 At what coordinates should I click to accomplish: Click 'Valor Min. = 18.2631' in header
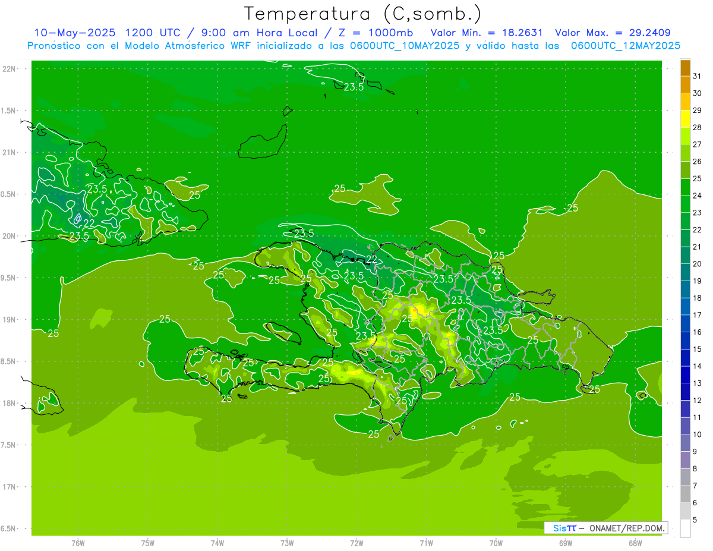pos(486,33)
